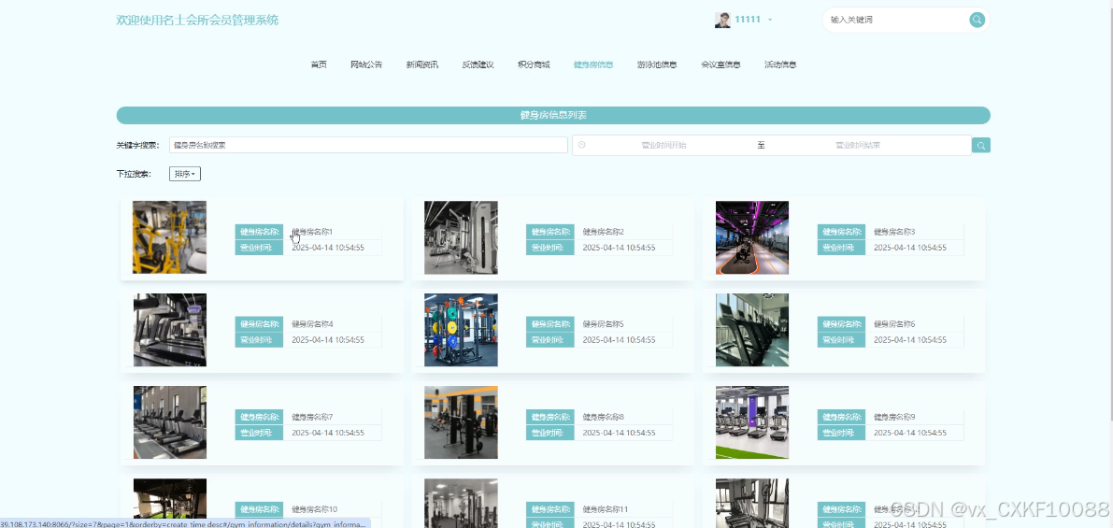Open thumbnail of 健身房名称11
This screenshot has height=528, width=1113.
point(461,503)
